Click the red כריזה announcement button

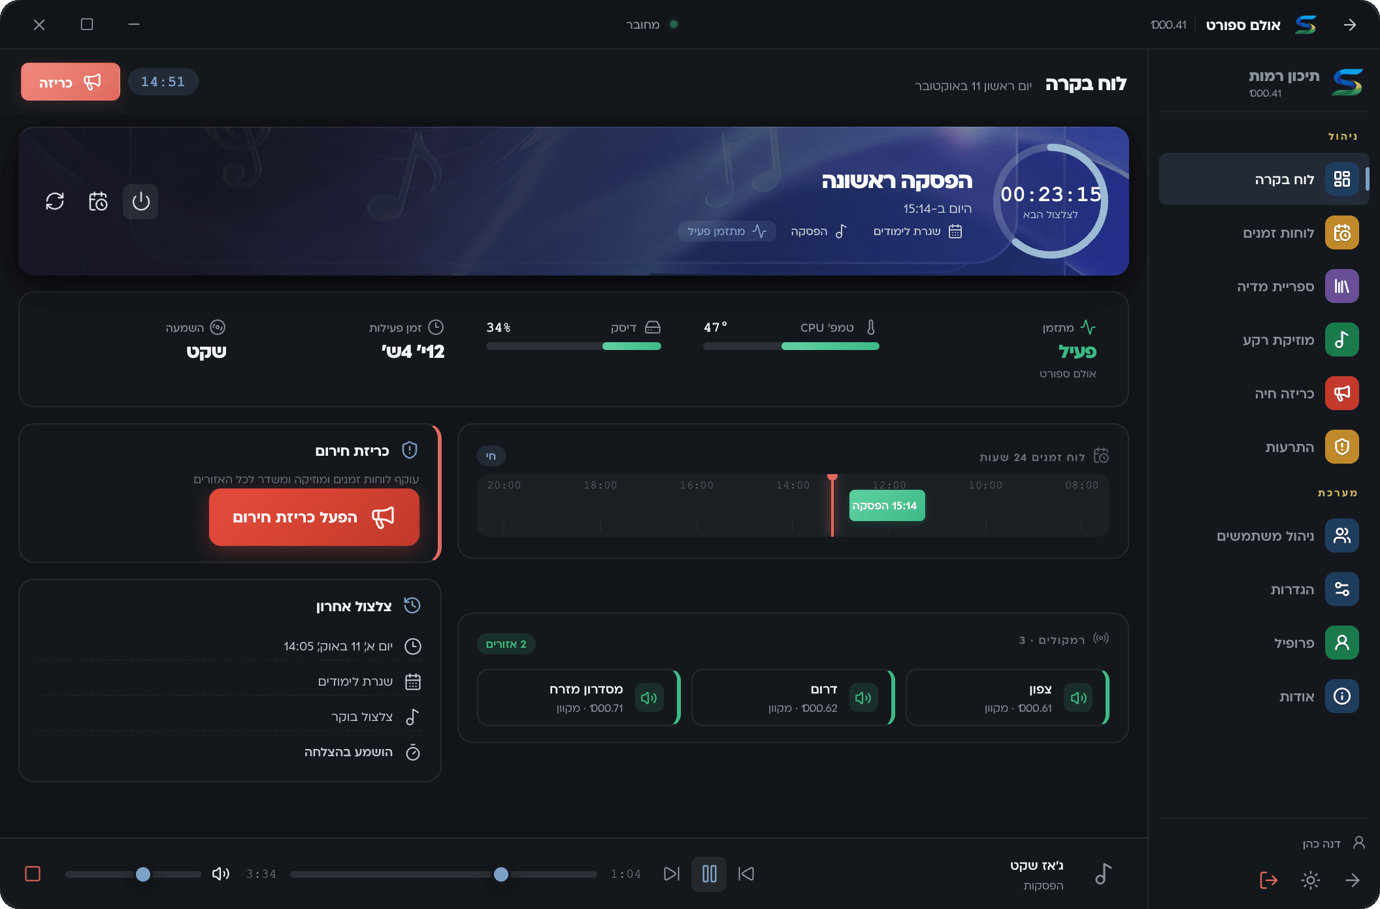coord(71,82)
